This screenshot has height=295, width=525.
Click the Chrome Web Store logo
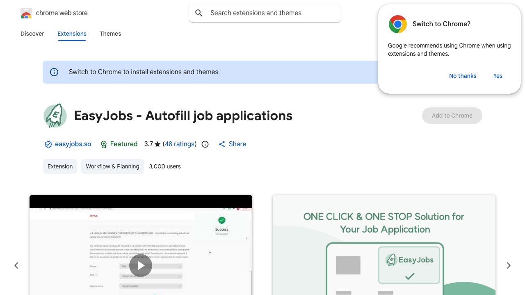tap(26, 13)
